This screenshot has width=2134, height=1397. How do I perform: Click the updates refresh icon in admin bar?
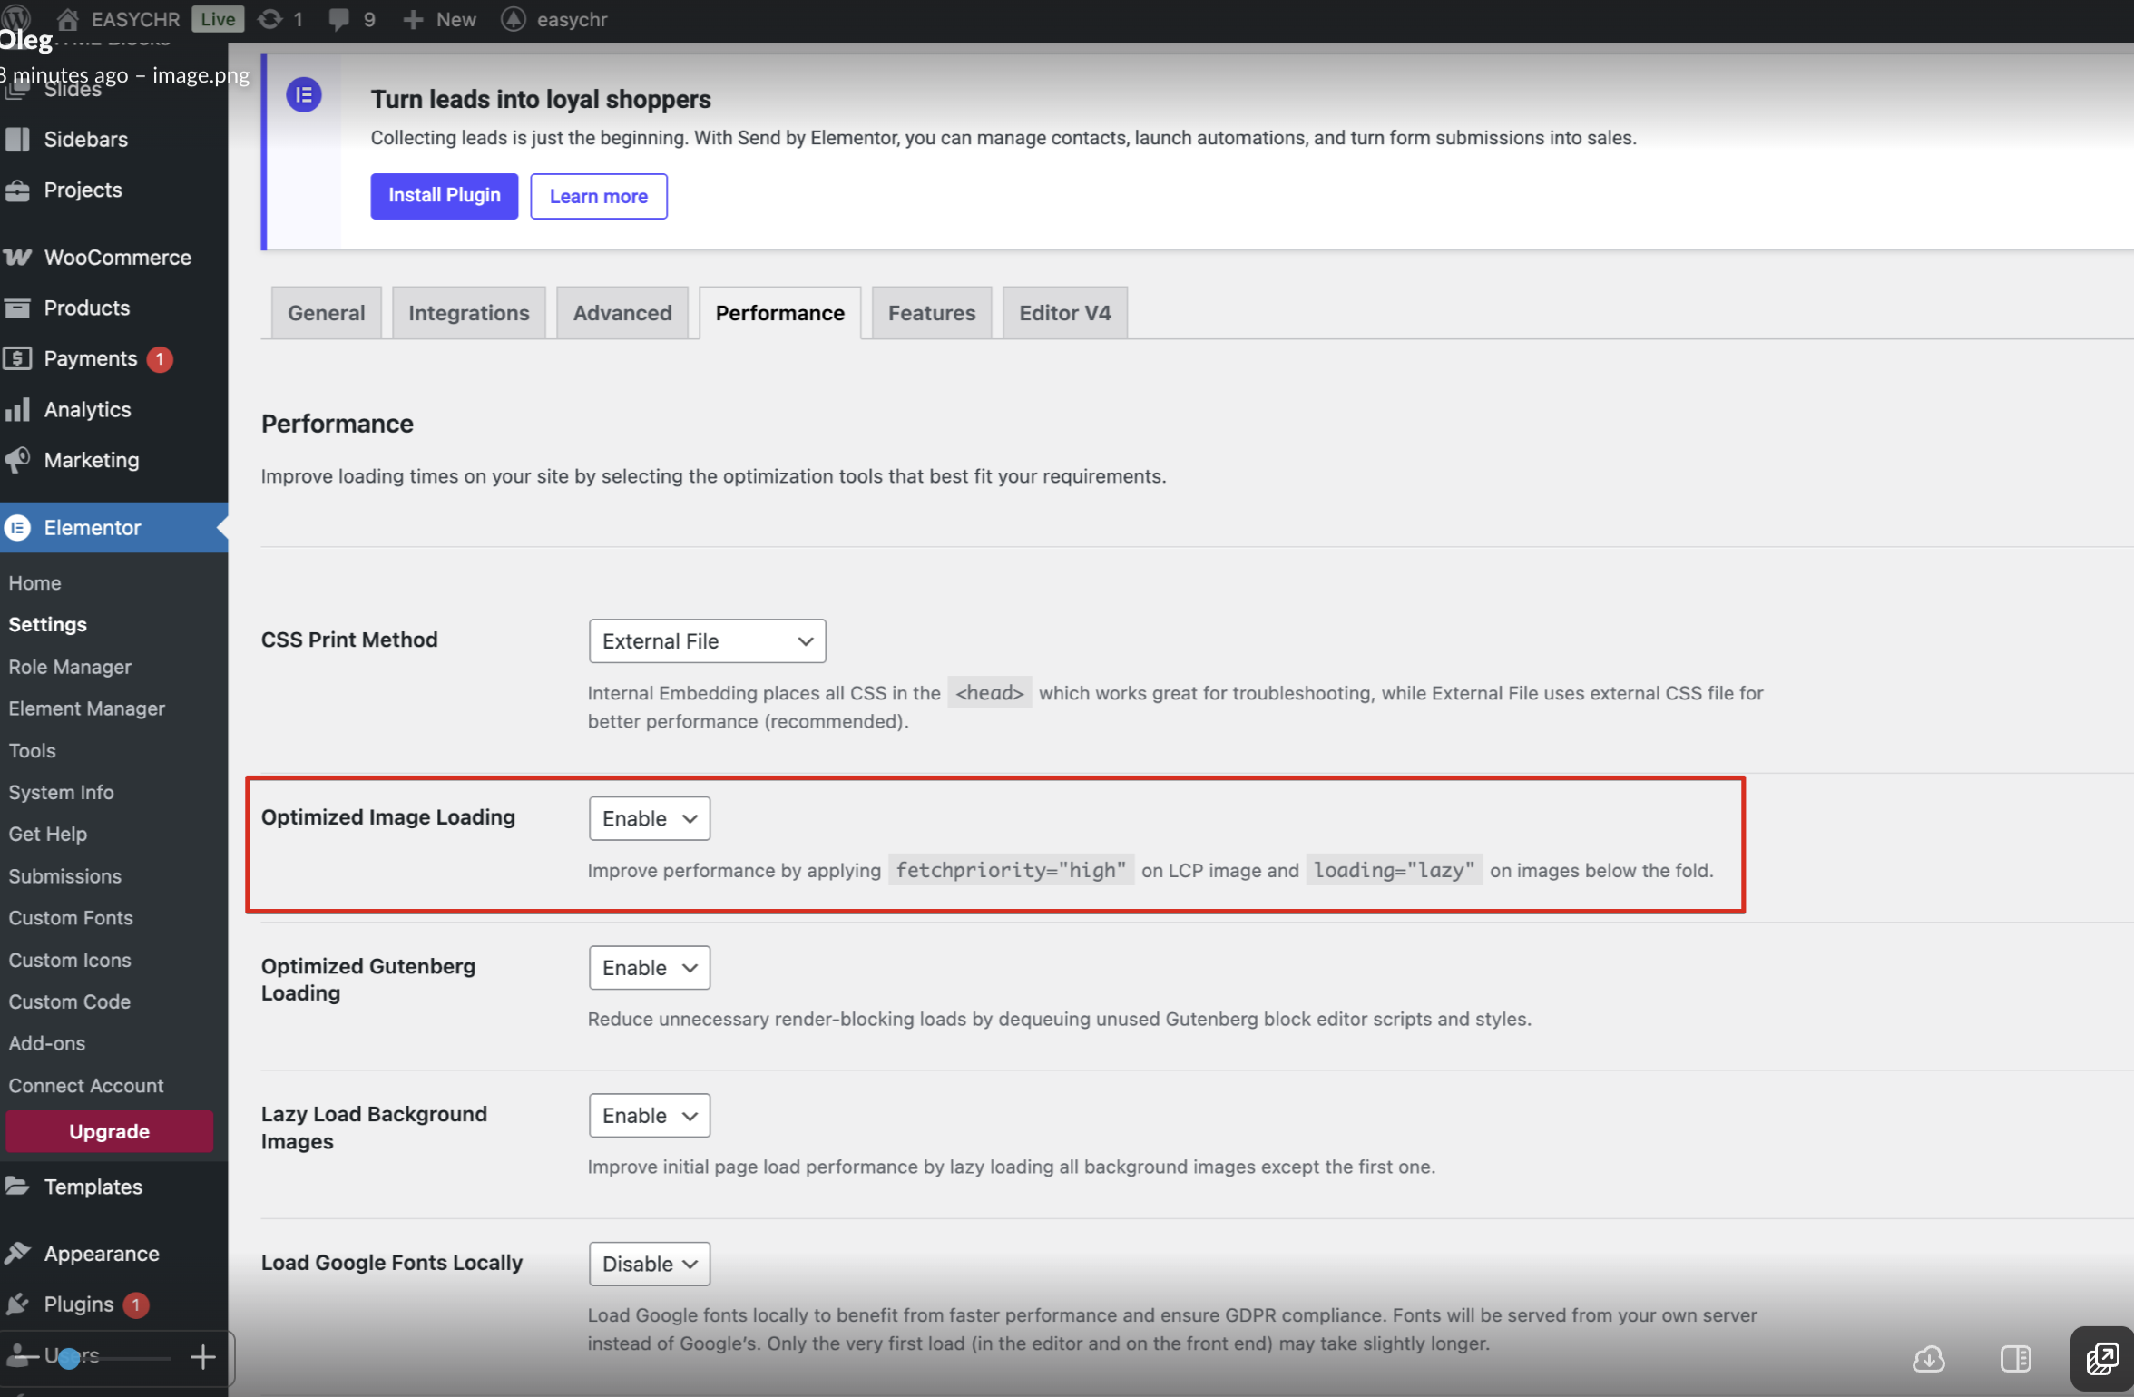click(x=270, y=19)
